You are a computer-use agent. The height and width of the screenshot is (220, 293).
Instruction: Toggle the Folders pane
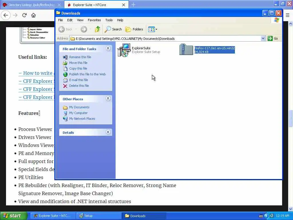click(134, 29)
